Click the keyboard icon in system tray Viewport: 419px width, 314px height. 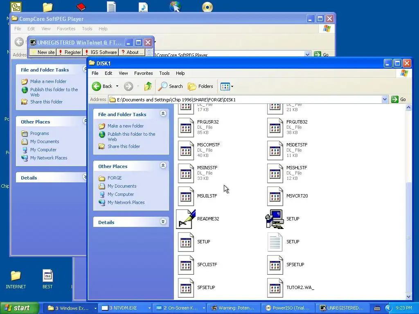(377, 308)
